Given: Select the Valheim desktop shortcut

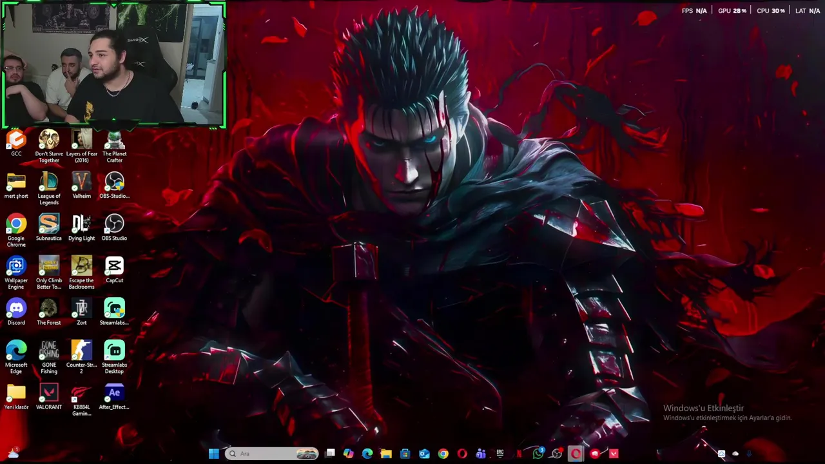Looking at the screenshot, I should point(81,186).
